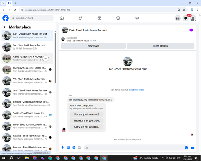Show hidden system tray icons
Viewport: 201px width, 161px height.
[162, 158]
